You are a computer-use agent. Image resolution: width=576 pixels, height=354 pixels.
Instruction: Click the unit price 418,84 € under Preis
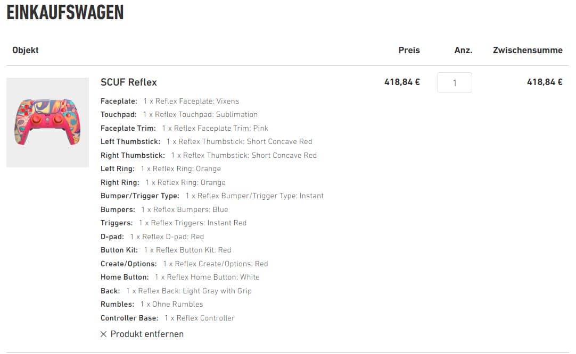tap(402, 82)
